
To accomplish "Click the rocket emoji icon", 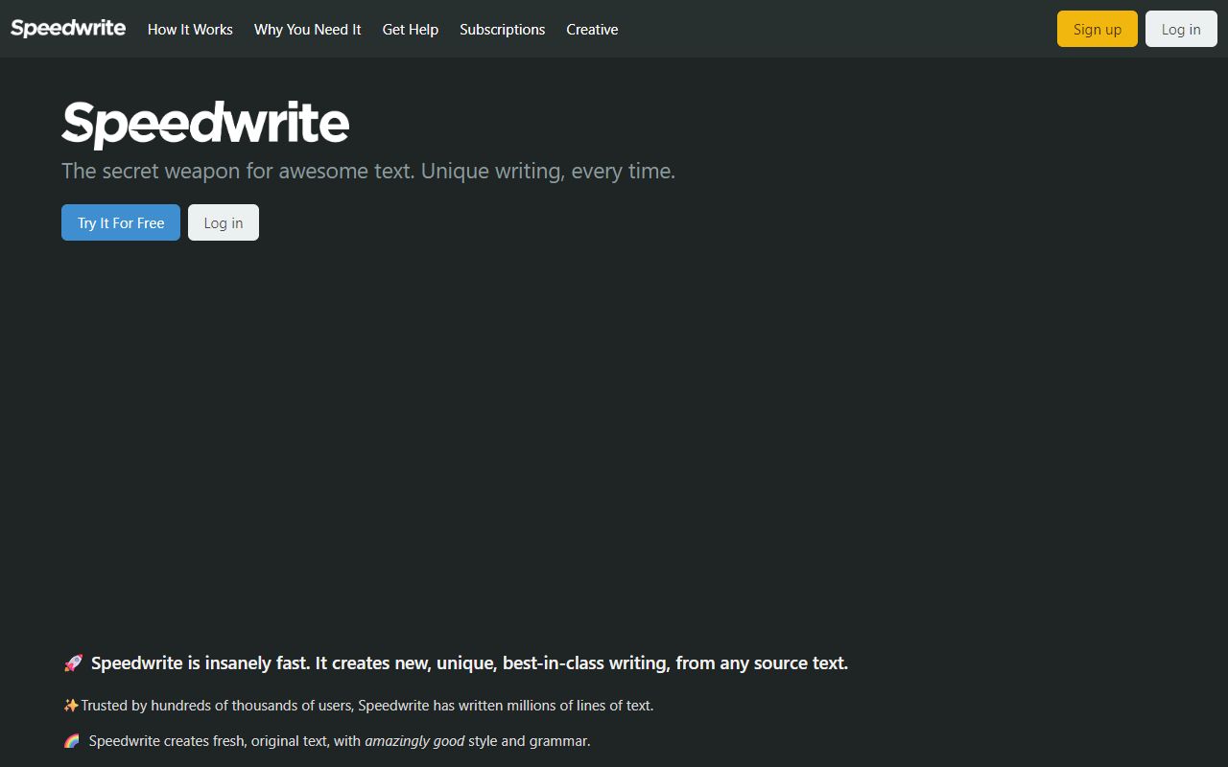I will 72,662.
